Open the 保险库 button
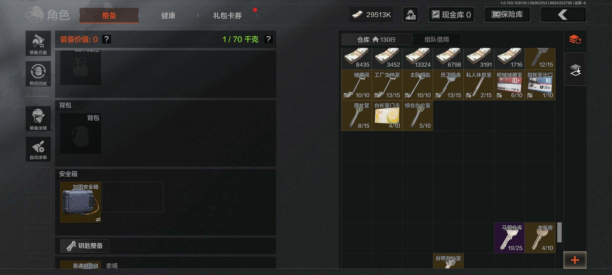This screenshot has width=612, height=275. pos(507,15)
